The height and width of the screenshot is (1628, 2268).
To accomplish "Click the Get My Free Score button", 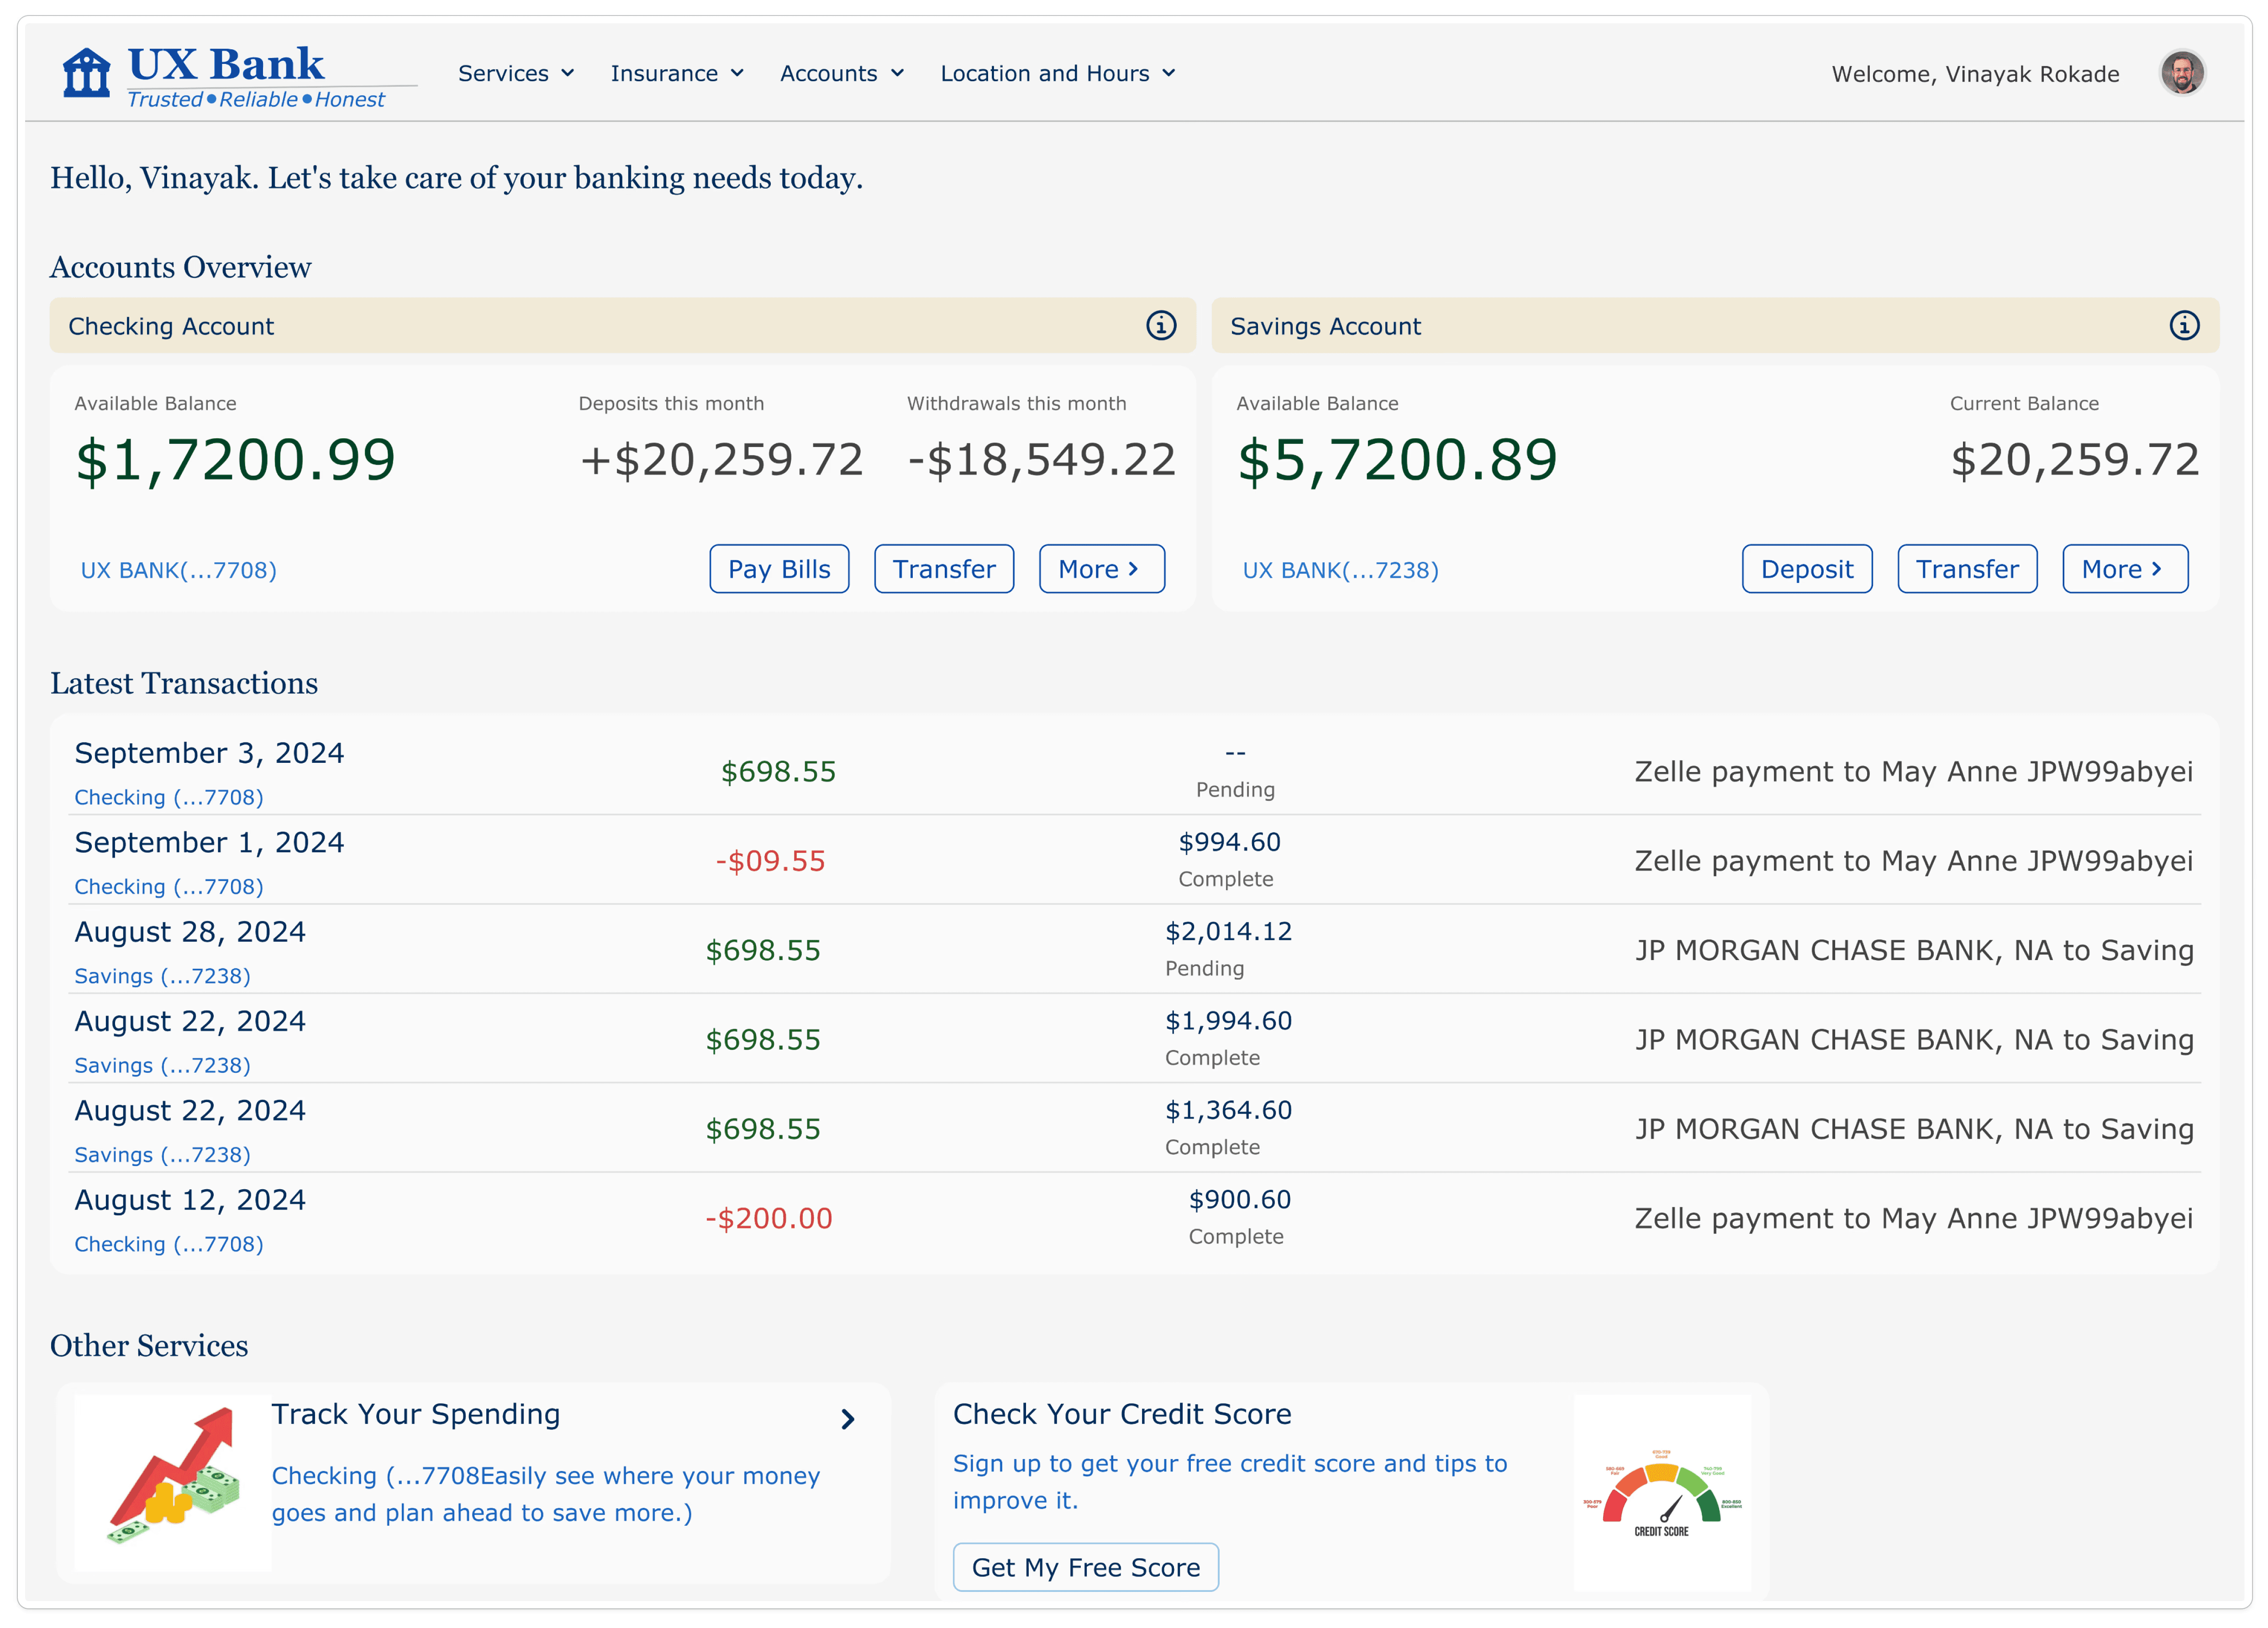I will click(x=1086, y=1567).
